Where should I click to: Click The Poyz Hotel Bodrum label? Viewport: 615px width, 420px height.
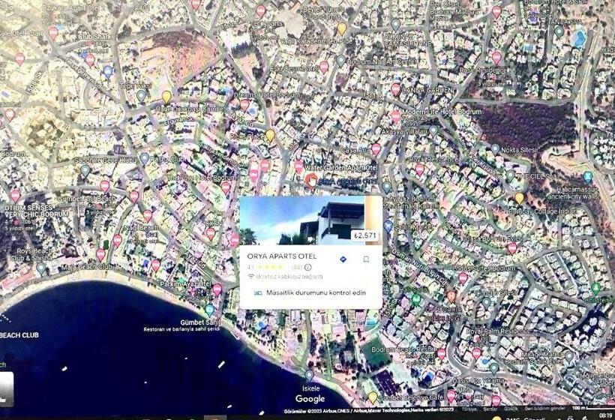[x=202, y=178]
